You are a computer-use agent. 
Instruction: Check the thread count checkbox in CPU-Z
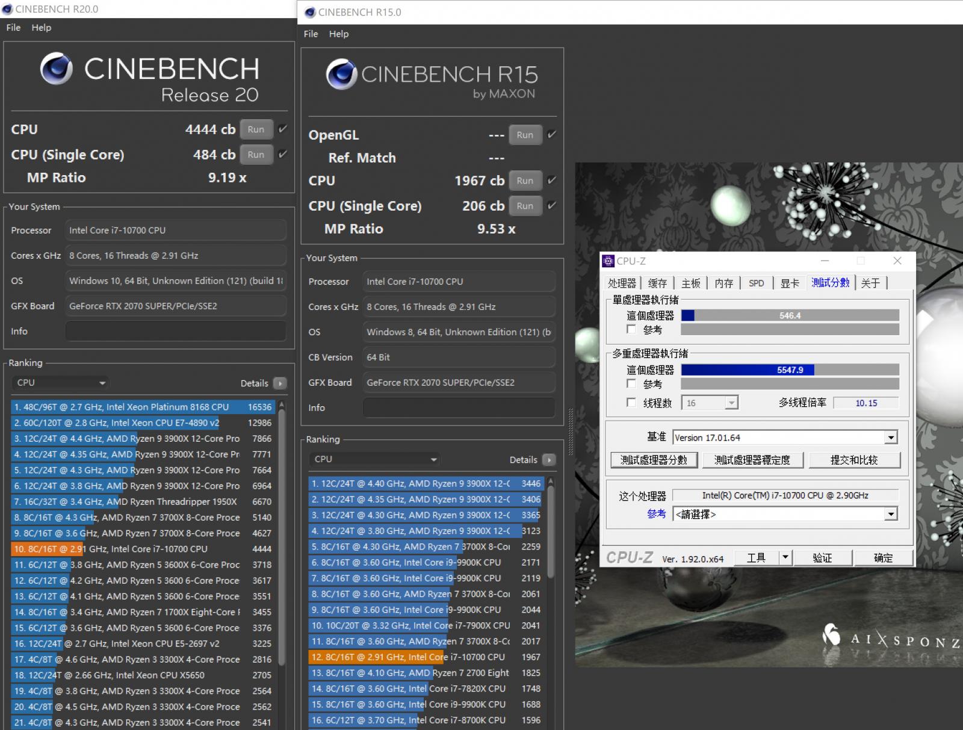pos(631,403)
